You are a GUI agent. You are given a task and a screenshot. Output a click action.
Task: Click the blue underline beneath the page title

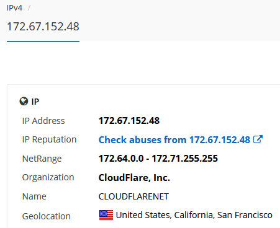coord(43,42)
